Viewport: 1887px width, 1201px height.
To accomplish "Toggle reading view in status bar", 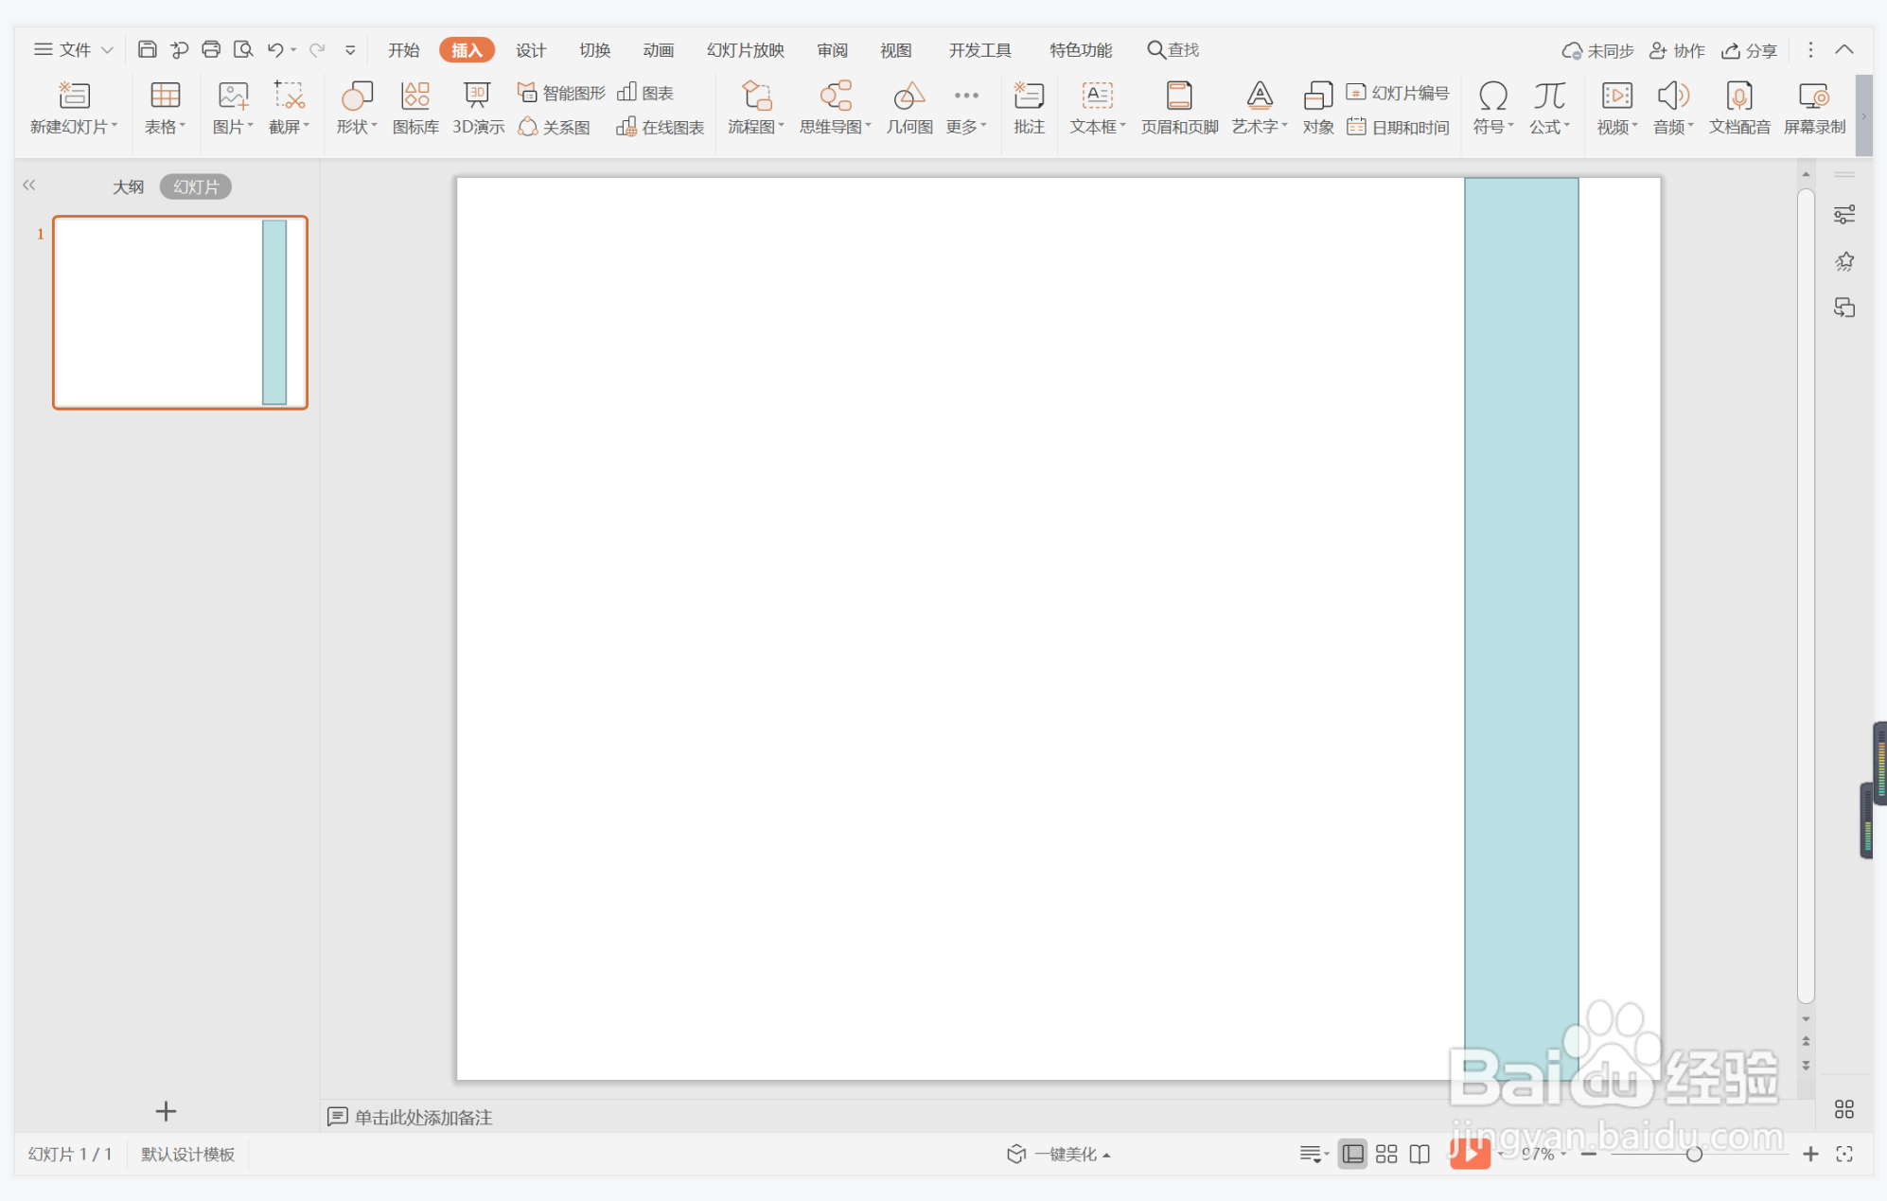I will [1420, 1154].
